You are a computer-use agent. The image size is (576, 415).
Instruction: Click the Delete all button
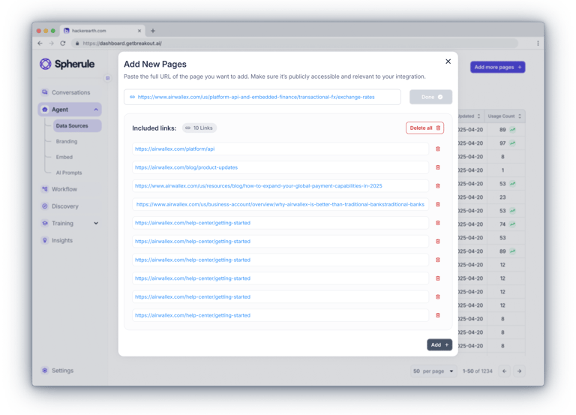click(424, 128)
